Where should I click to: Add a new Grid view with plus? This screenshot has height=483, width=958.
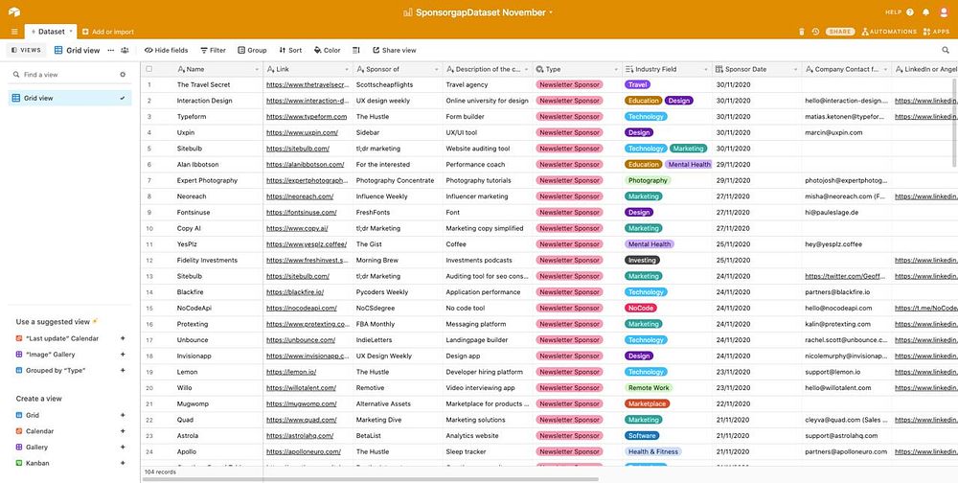(123, 415)
